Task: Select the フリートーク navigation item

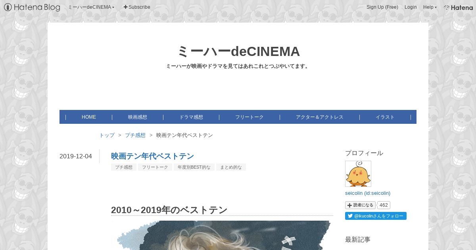Action: tap(250, 117)
